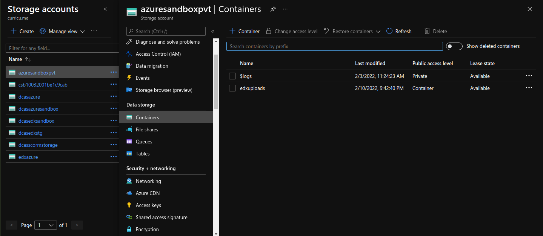
Task: Click the resource menu vertical scrollbar
Action: click(216, 81)
